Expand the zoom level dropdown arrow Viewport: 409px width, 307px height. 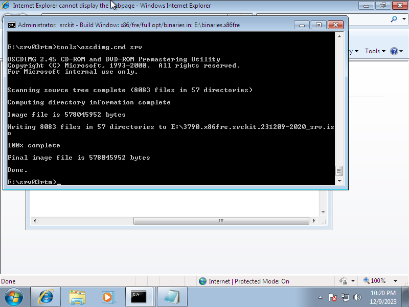point(395,281)
